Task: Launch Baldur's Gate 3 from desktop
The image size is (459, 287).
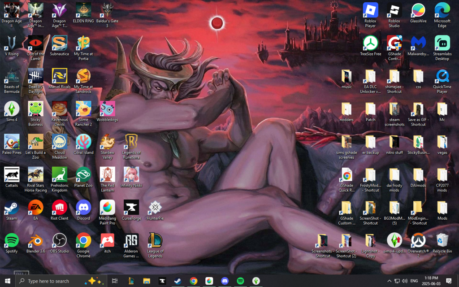Action: pyautogui.click(x=108, y=15)
